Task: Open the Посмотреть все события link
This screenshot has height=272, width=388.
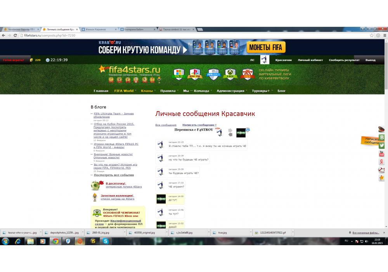Action: (114, 175)
